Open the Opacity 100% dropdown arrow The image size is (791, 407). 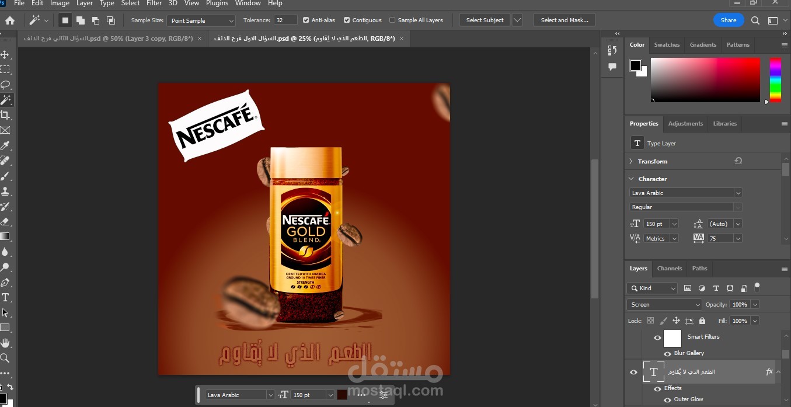tap(755, 305)
